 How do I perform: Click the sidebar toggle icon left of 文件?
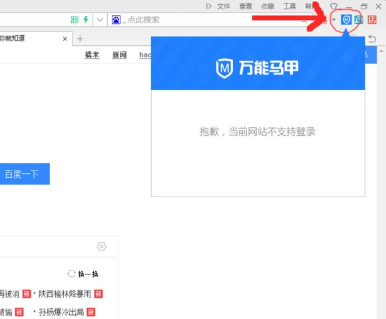[208, 6]
